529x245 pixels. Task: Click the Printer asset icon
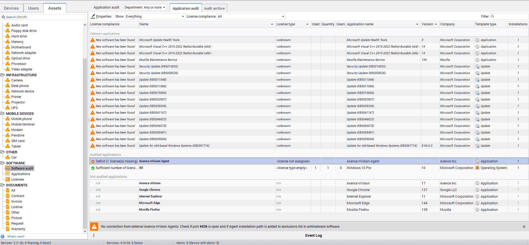click(8, 97)
